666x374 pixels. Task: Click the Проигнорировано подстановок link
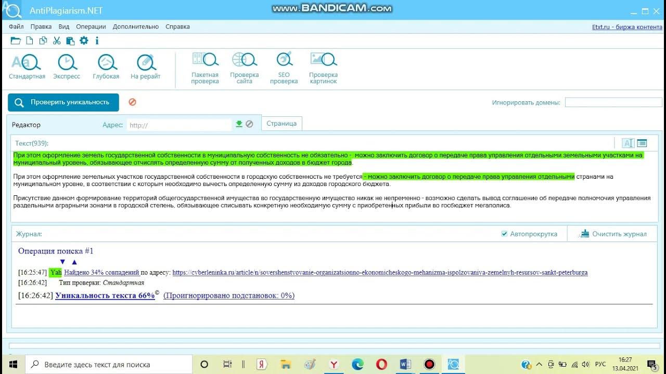coord(229,296)
